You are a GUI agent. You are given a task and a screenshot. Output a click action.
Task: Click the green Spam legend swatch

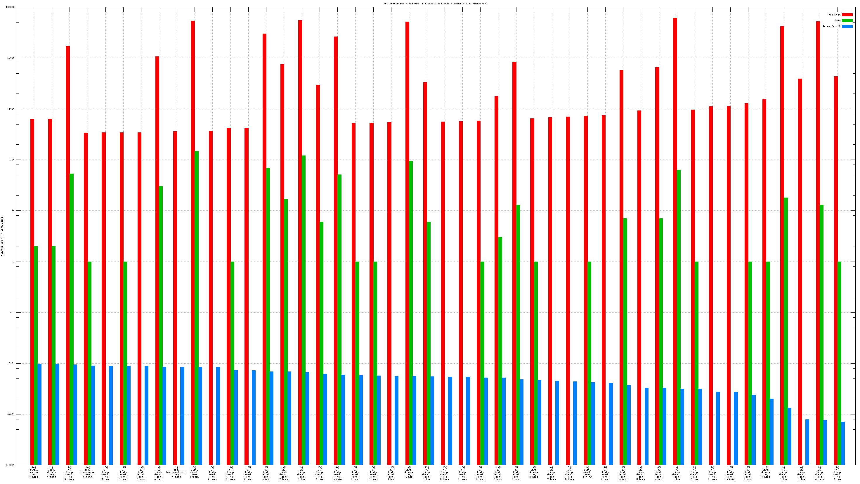847,21
